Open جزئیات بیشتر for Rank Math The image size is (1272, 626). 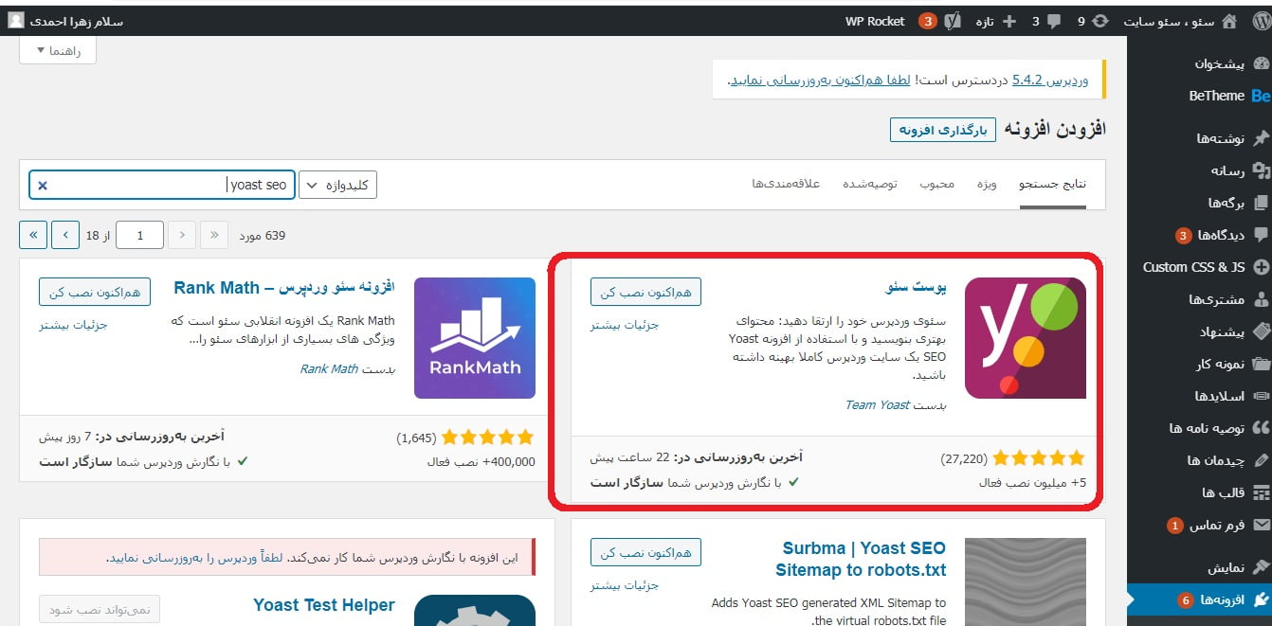tap(74, 325)
